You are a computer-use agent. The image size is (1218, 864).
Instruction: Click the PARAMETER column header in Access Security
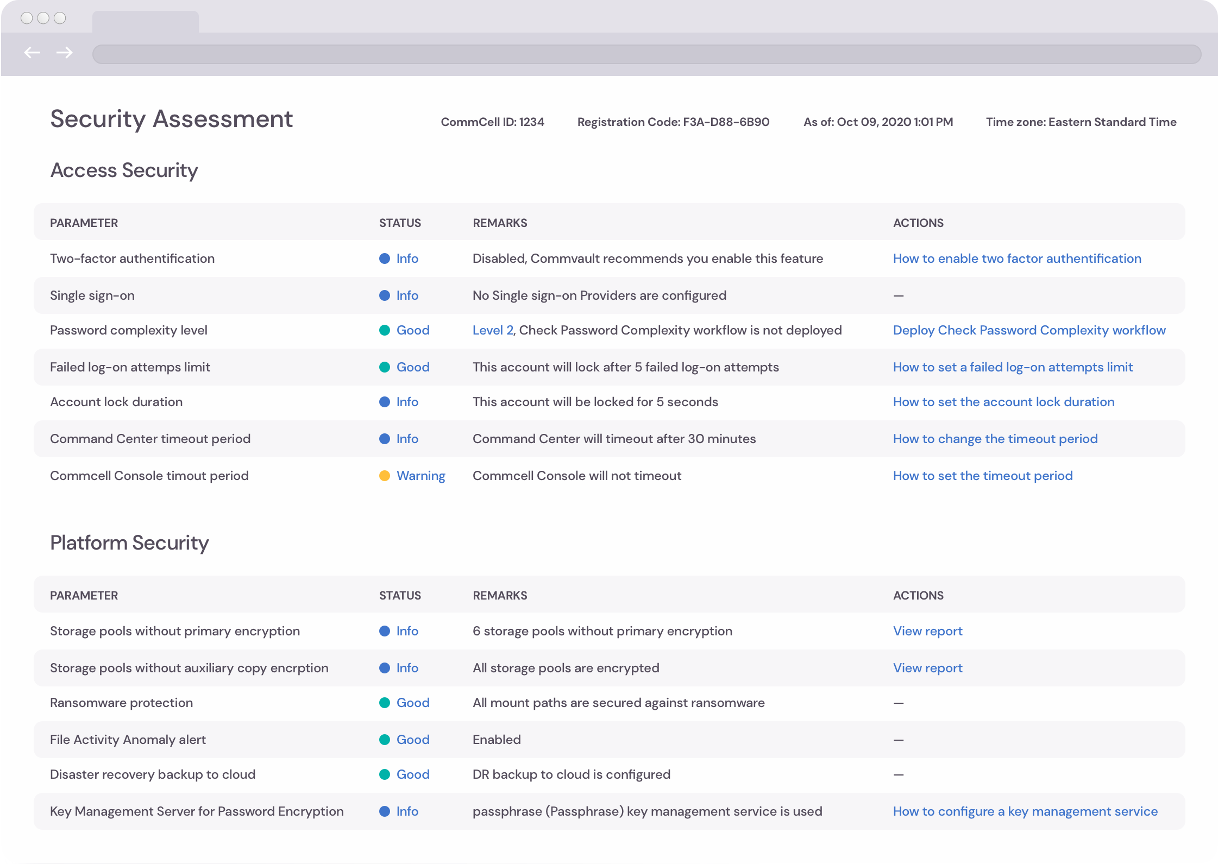pyautogui.click(x=84, y=223)
